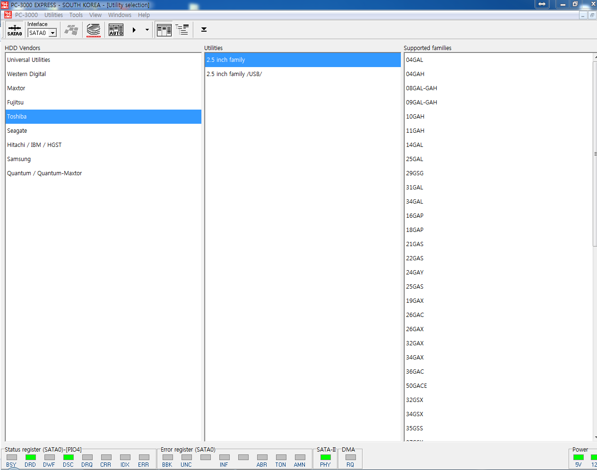Click the ERR status indicator

pos(144,457)
